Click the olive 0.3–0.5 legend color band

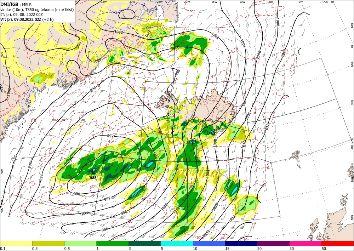click(x=48, y=243)
